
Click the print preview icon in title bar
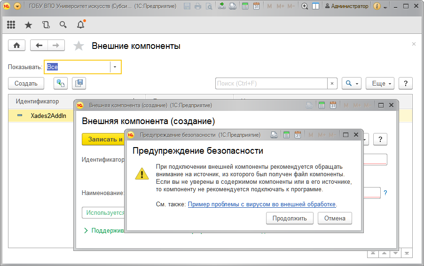point(209,6)
